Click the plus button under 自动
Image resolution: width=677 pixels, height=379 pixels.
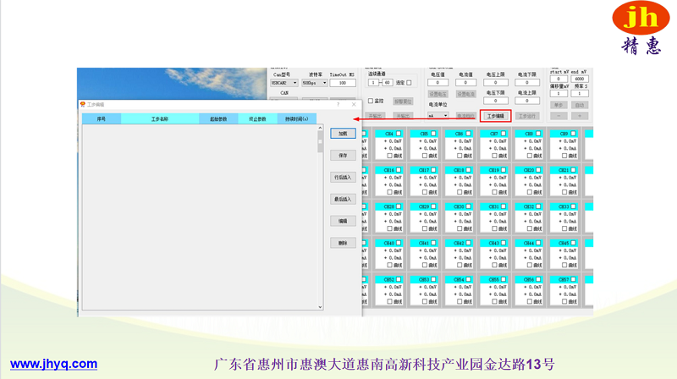579,115
